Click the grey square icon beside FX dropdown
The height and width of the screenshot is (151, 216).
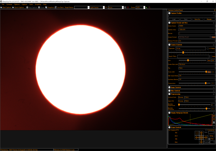tap(125, 8)
